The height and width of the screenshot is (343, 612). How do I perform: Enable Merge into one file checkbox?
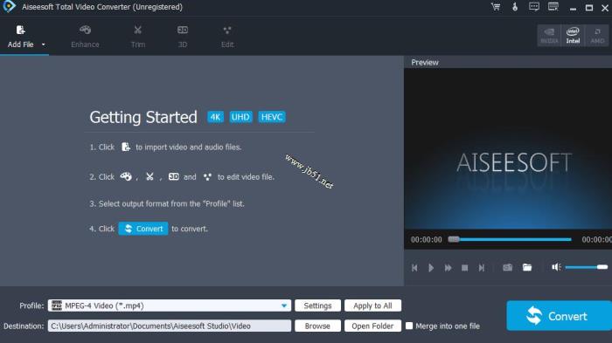click(x=409, y=326)
